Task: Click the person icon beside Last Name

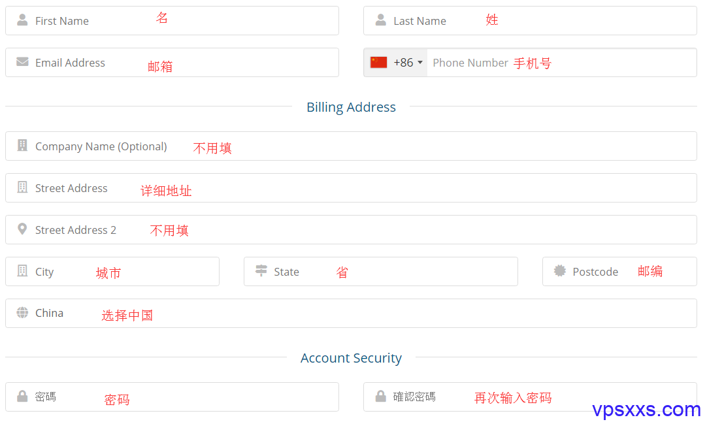Action: (380, 20)
